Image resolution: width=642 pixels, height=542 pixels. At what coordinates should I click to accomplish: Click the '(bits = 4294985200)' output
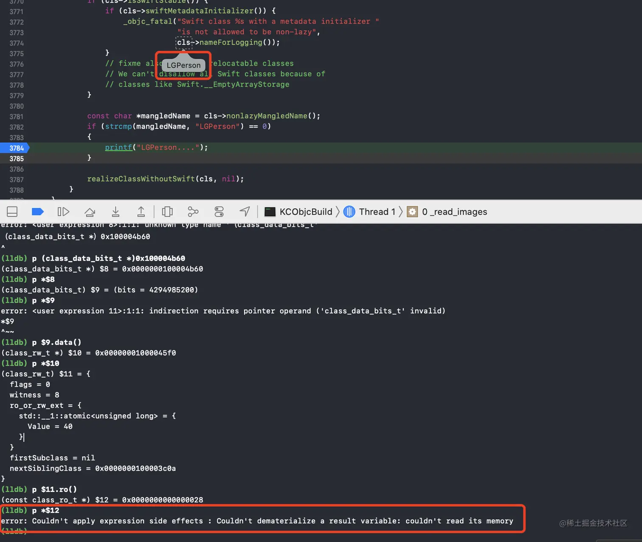(156, 290)
